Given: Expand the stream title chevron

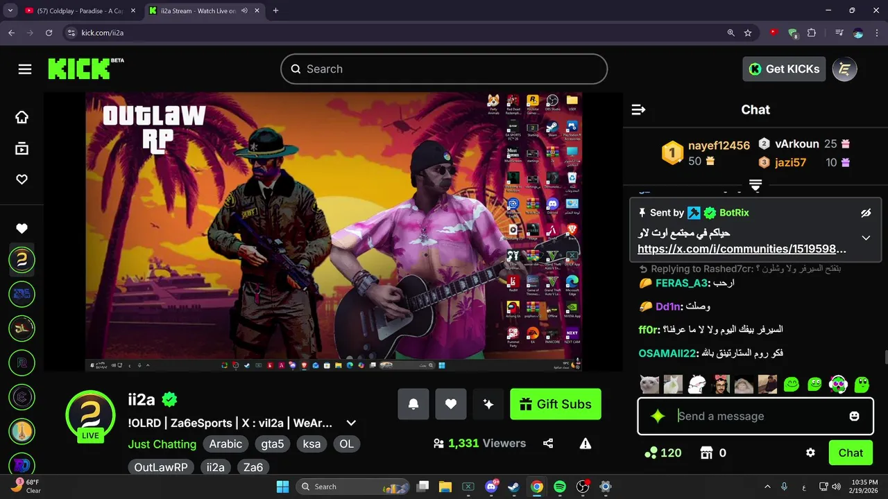Looking at the screenshot, I should [x=351, y=423].
